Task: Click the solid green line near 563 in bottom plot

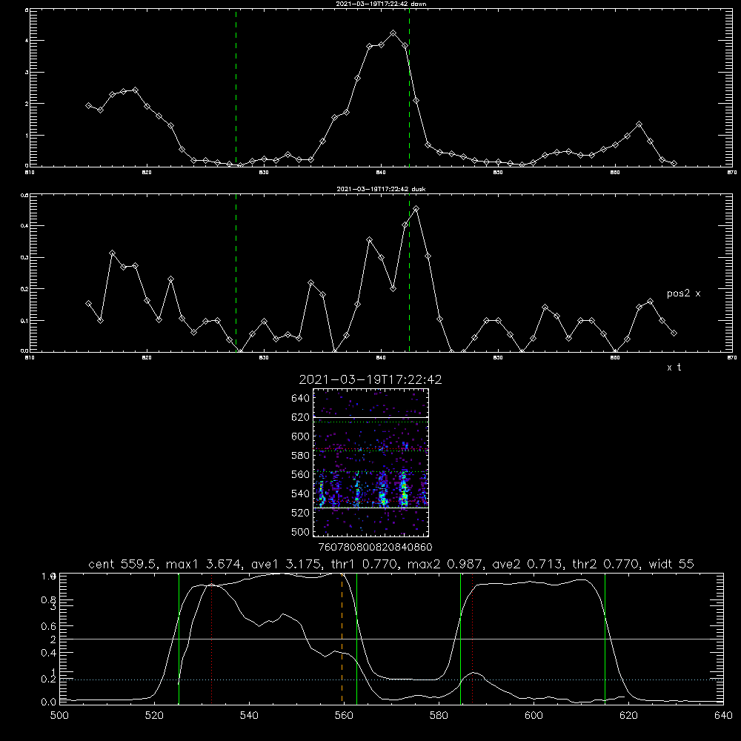Action: click(x=357, y=639)
